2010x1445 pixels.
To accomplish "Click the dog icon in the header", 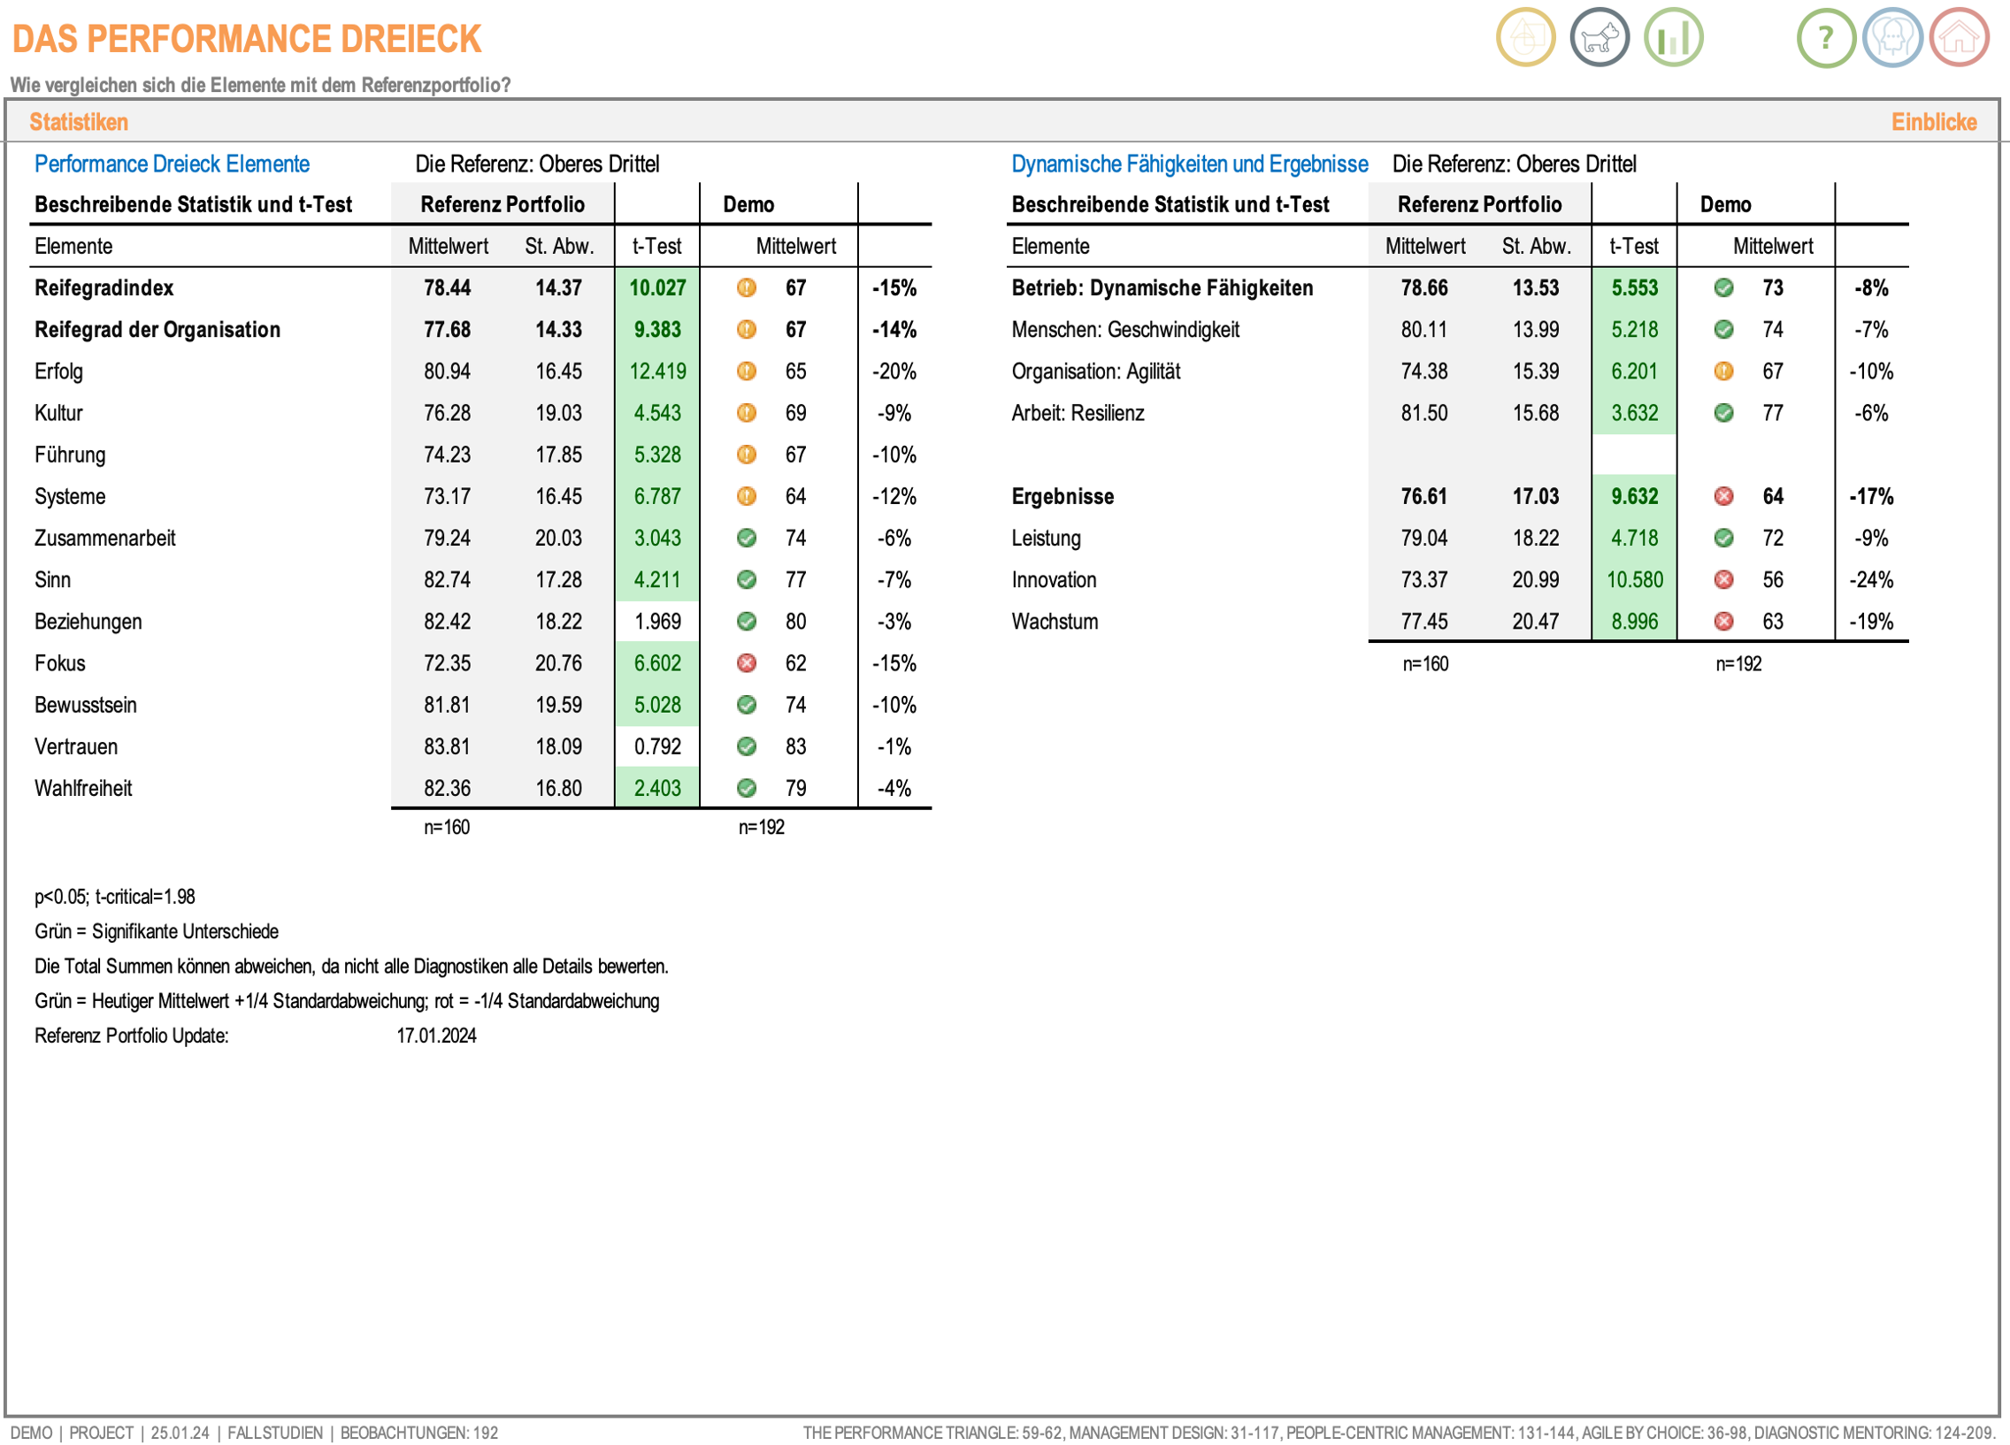I will pos(1599,37).
